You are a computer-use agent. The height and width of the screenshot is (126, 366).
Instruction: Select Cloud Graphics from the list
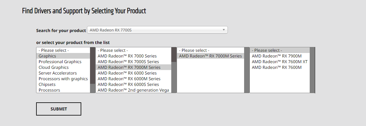click(54, 67)
